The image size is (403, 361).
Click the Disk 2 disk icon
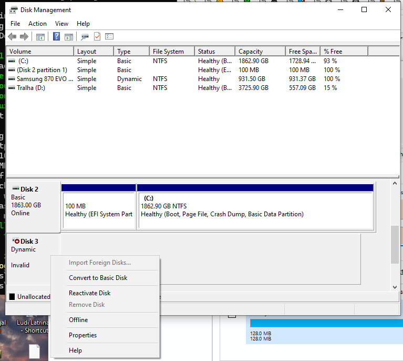[16, 188]
